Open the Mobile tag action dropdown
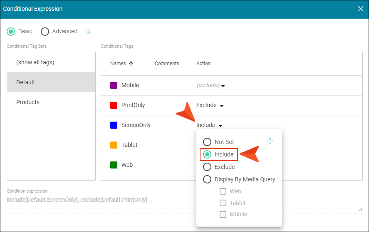Screen dimensions: 369x232 tap(211, 85)
